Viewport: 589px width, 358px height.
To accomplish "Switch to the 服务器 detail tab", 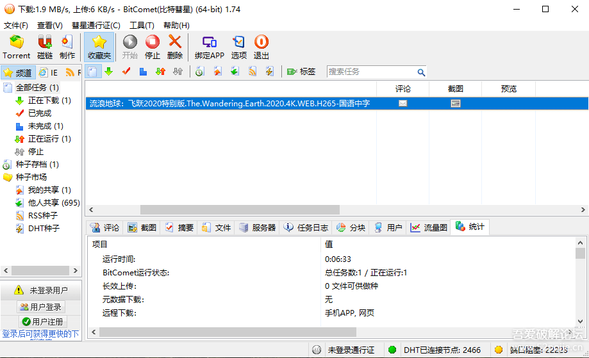I will pyautogui.click(x=257, y=228).
